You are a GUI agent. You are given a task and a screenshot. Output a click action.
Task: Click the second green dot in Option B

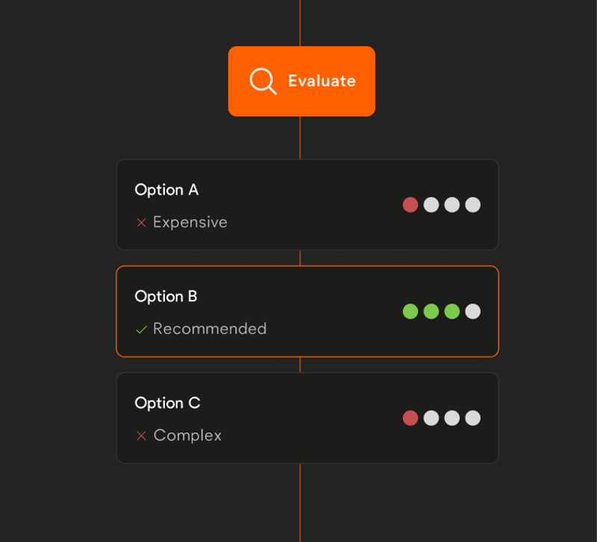pyautogui.click(x=431, y=311)
